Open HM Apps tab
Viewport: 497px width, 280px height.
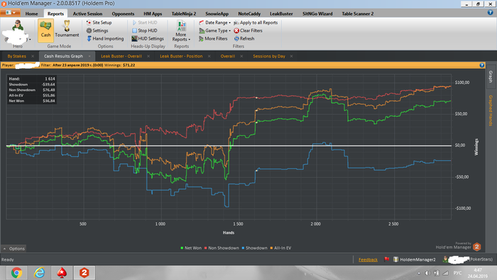(x=153, y=14)
